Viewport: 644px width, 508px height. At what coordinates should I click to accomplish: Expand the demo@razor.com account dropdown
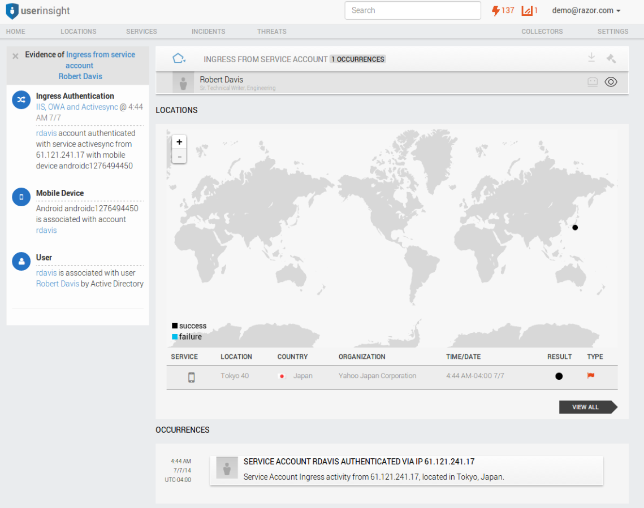[x=586, y=11]
